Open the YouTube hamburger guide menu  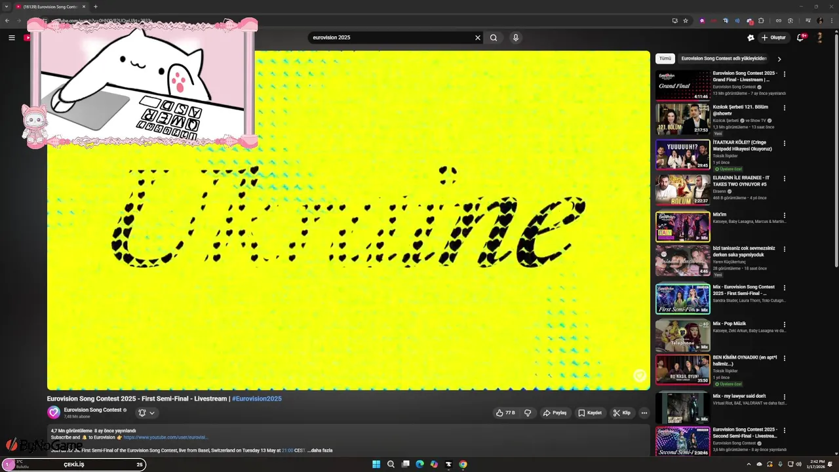11,37
